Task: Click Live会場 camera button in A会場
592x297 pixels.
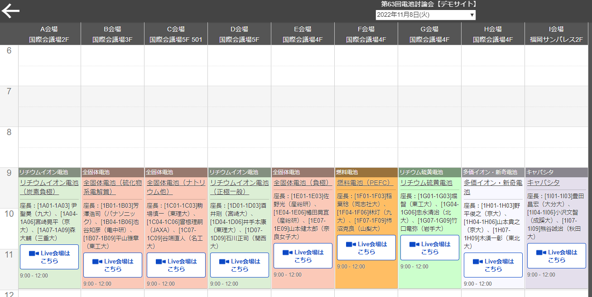Action: click(49, 257)
